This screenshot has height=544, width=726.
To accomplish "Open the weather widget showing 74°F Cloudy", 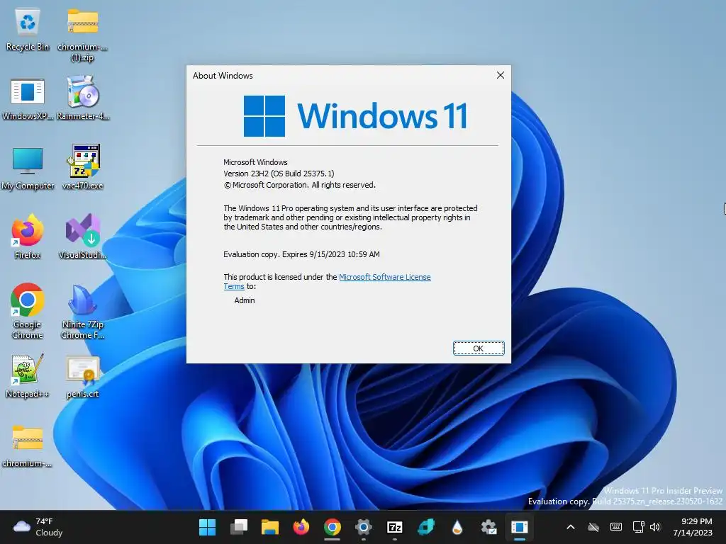I will pos(38,527).
